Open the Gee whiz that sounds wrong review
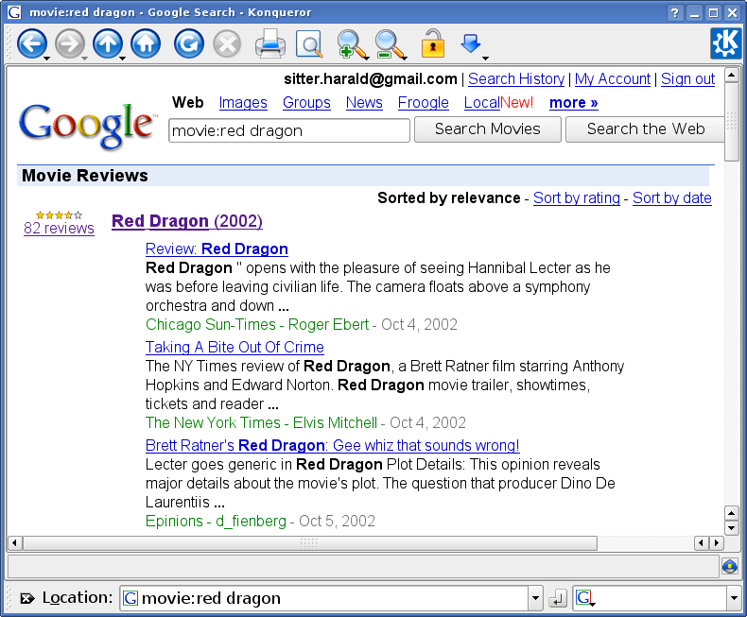The height and width of the screenshot is (617, 747). click(332, 446)
